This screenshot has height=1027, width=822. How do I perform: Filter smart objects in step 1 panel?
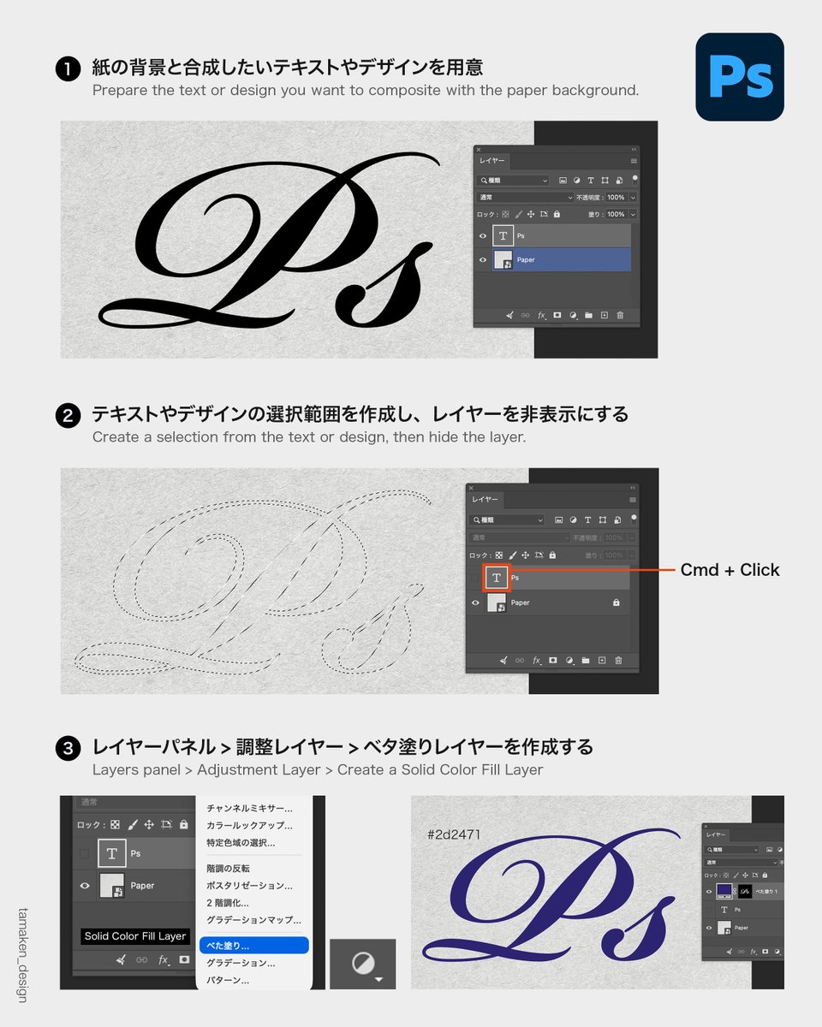click(619, 181)
